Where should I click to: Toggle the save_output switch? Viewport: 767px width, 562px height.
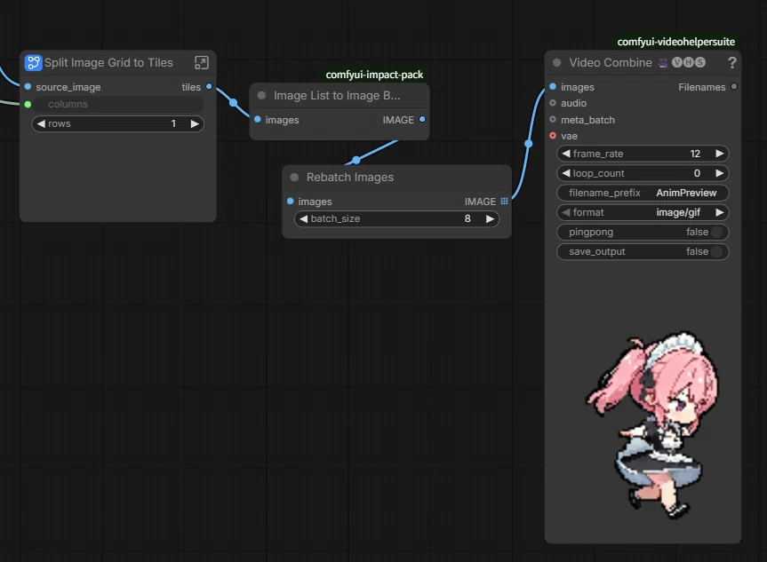click(x=716, y=251)
